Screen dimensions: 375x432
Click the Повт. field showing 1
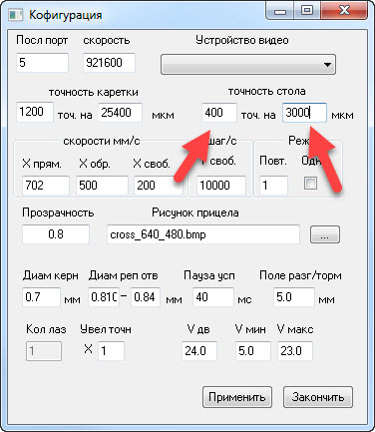point(273,186)
